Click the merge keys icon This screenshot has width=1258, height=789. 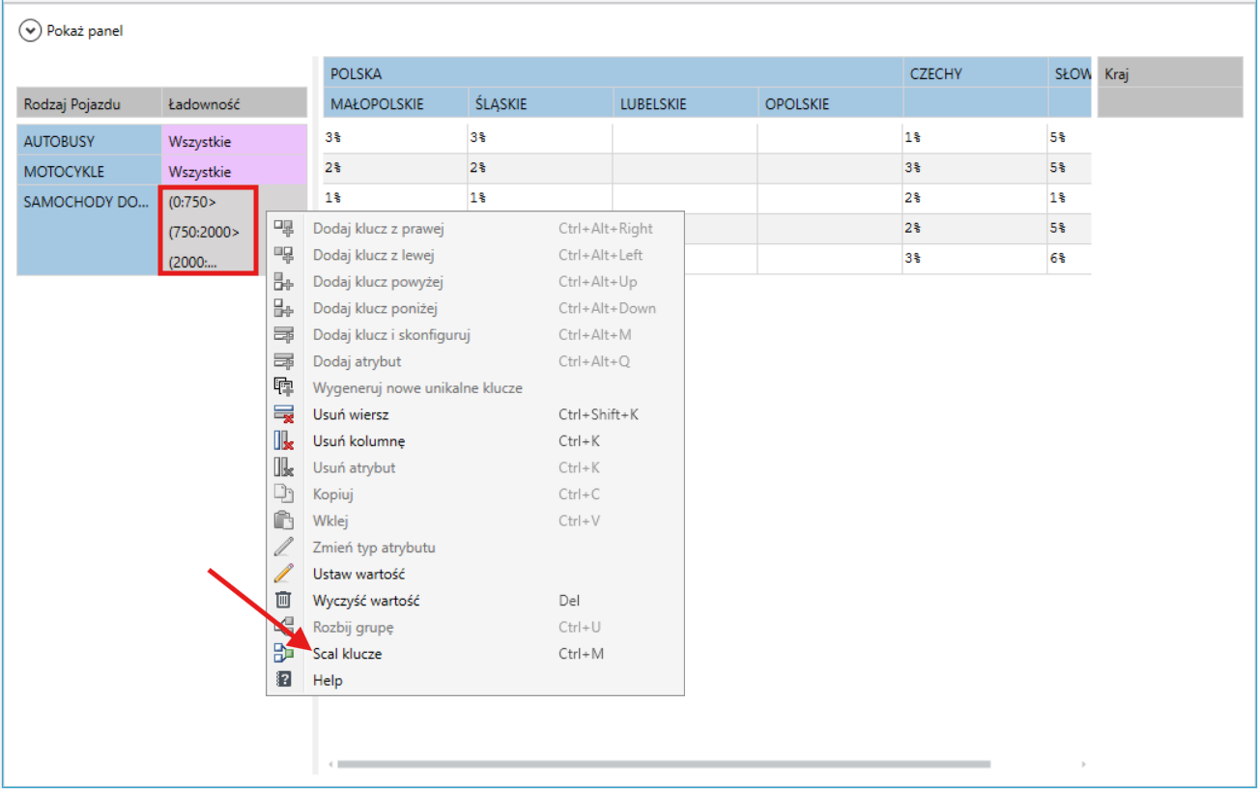click(283, 654)
